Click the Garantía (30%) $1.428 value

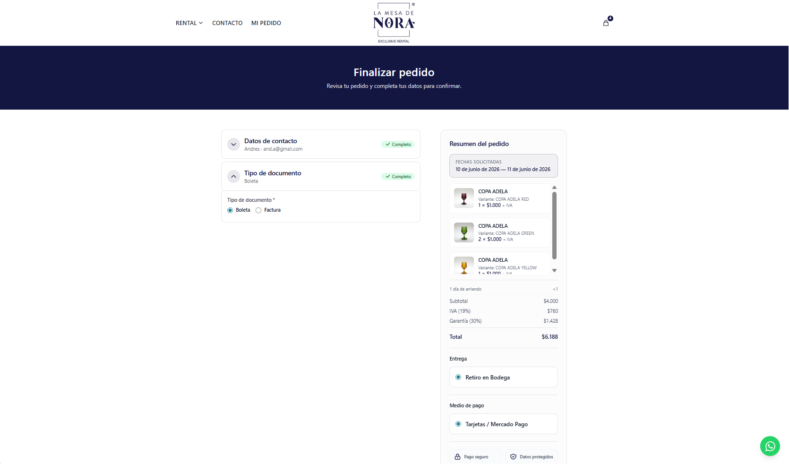(x=550, y=321)
